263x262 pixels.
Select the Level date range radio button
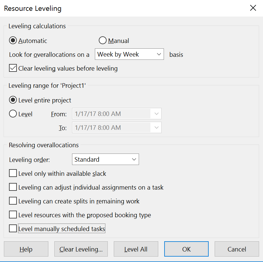13,114
